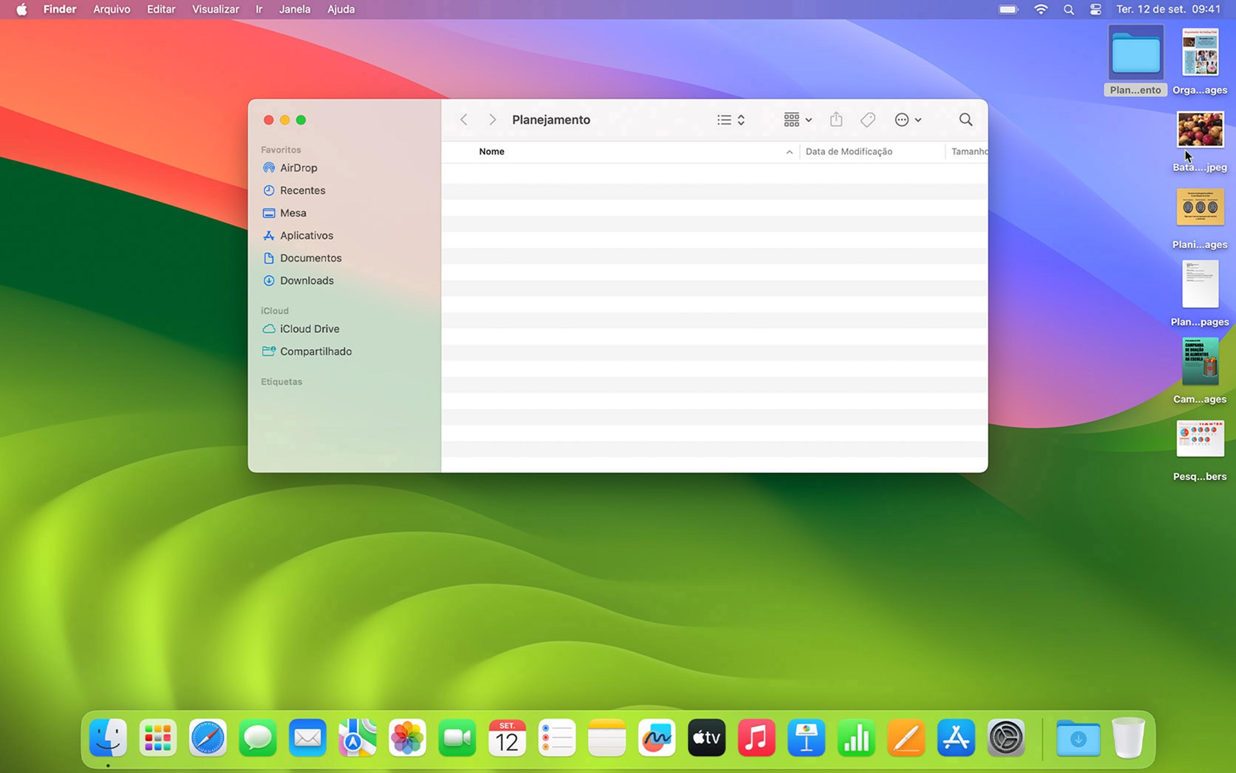This screenshot has width=1236, height=773.
Task: Go to Aplicativos in the sidebar
Action: [298, 235]
